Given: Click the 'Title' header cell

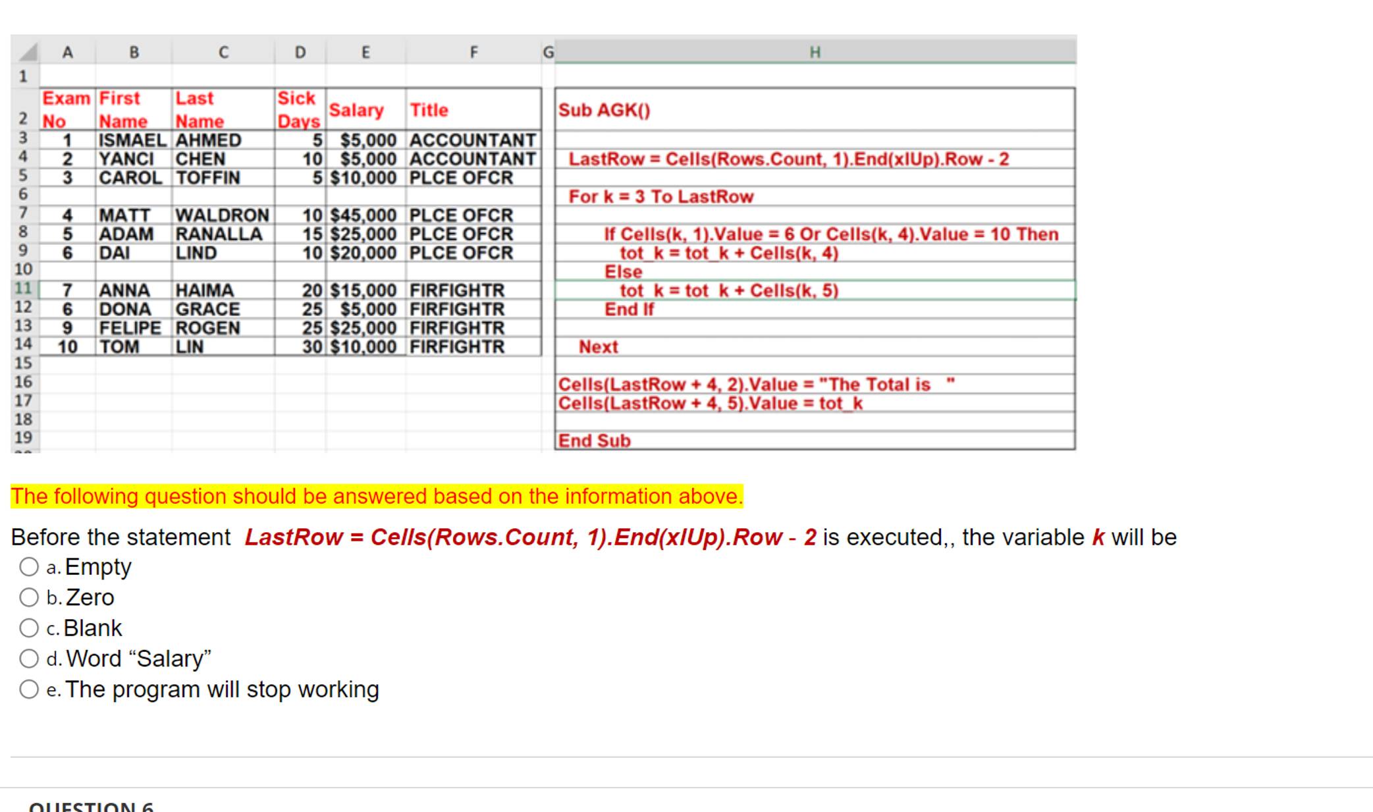Looking at the screenshot, I should 429,110.
